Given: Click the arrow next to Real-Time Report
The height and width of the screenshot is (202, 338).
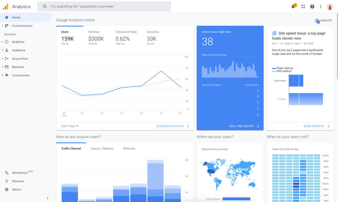Looking at the screenshot, I should pyautogui.click(x=258, y=126).
